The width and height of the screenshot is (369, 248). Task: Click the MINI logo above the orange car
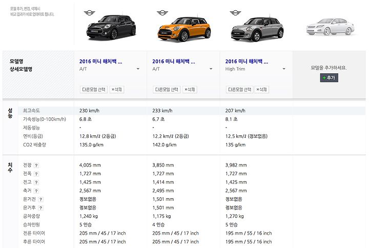[x=162, y=13]
